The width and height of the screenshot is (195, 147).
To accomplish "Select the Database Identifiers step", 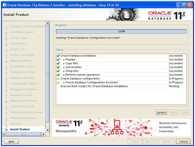I will pyautogui.click(x=23, y=78).
